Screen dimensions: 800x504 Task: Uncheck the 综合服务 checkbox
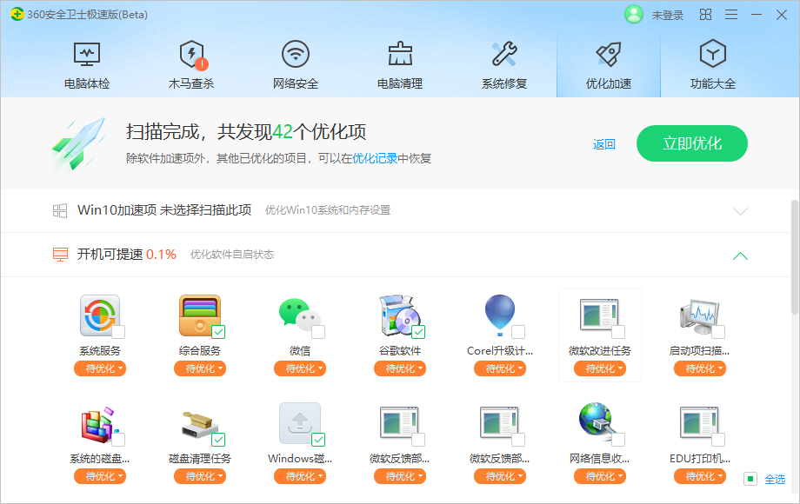point(218,332)
